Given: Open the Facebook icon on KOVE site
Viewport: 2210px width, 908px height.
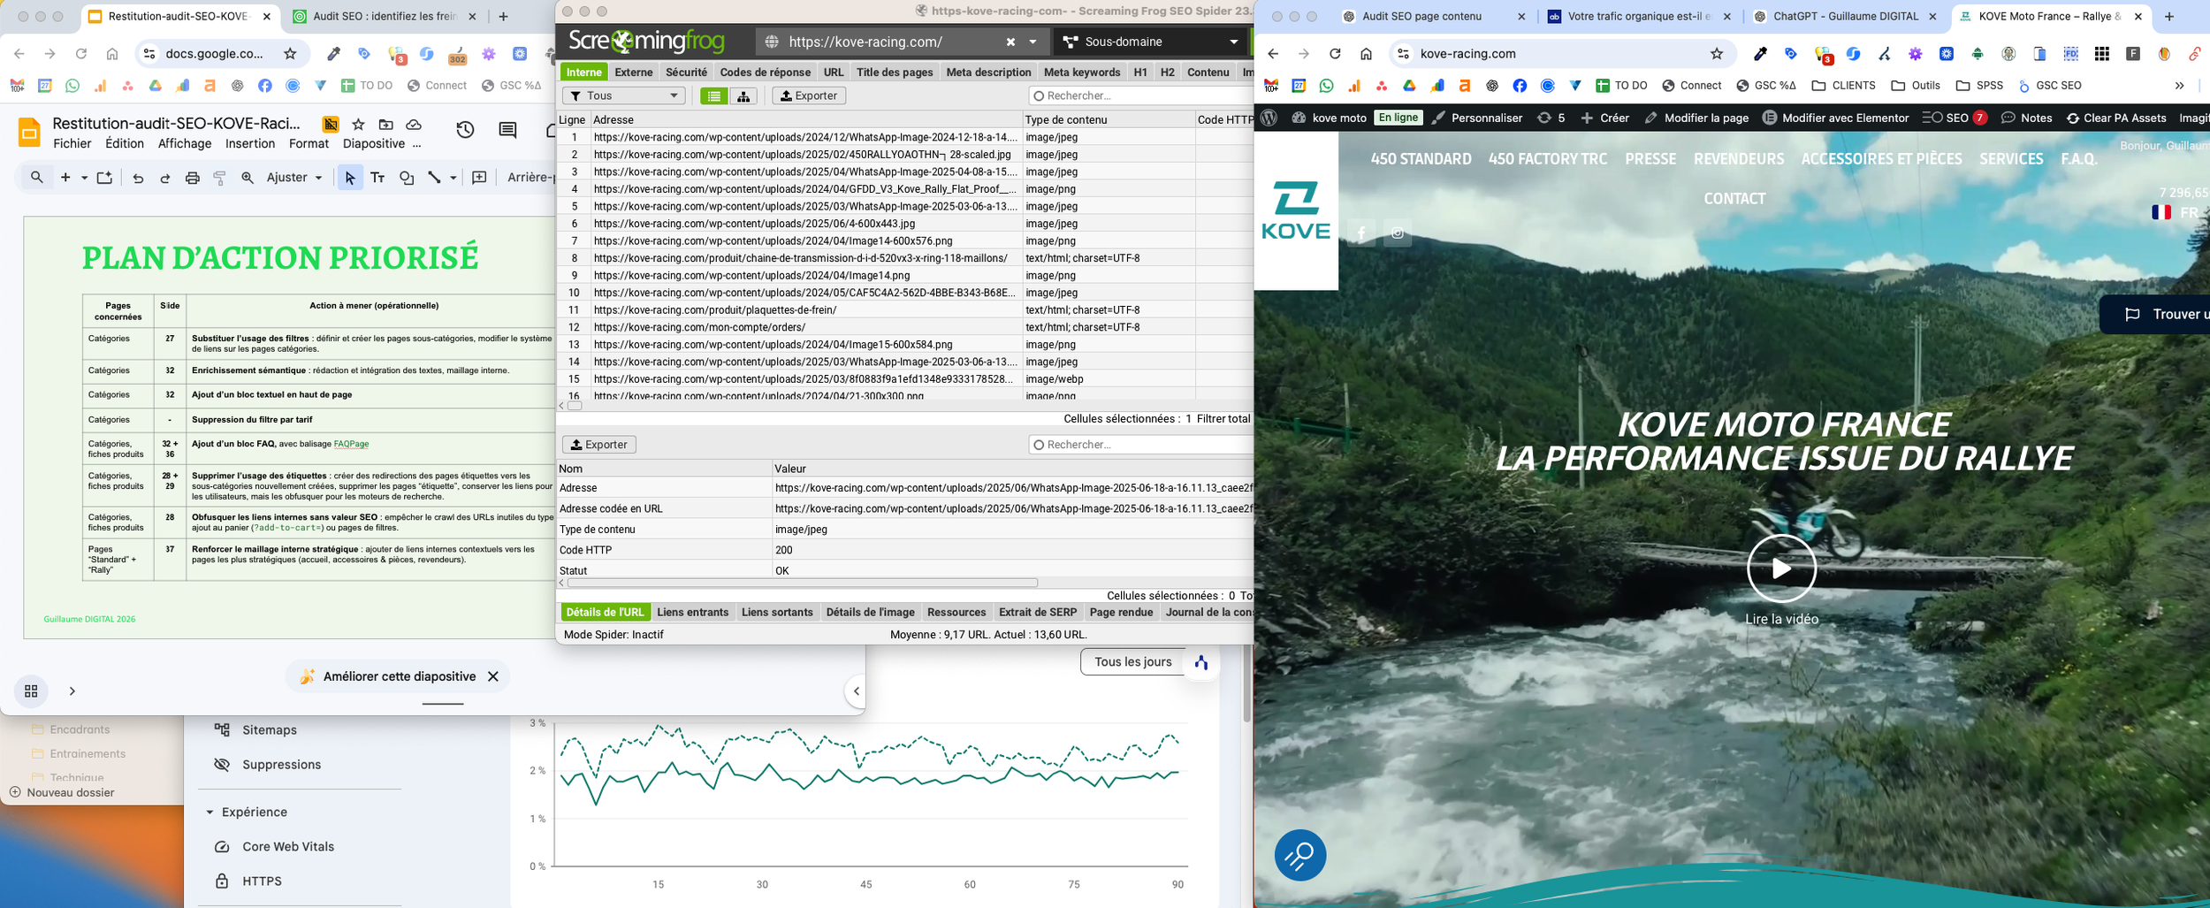Looking at the screenshot, I should (1361, 233).
